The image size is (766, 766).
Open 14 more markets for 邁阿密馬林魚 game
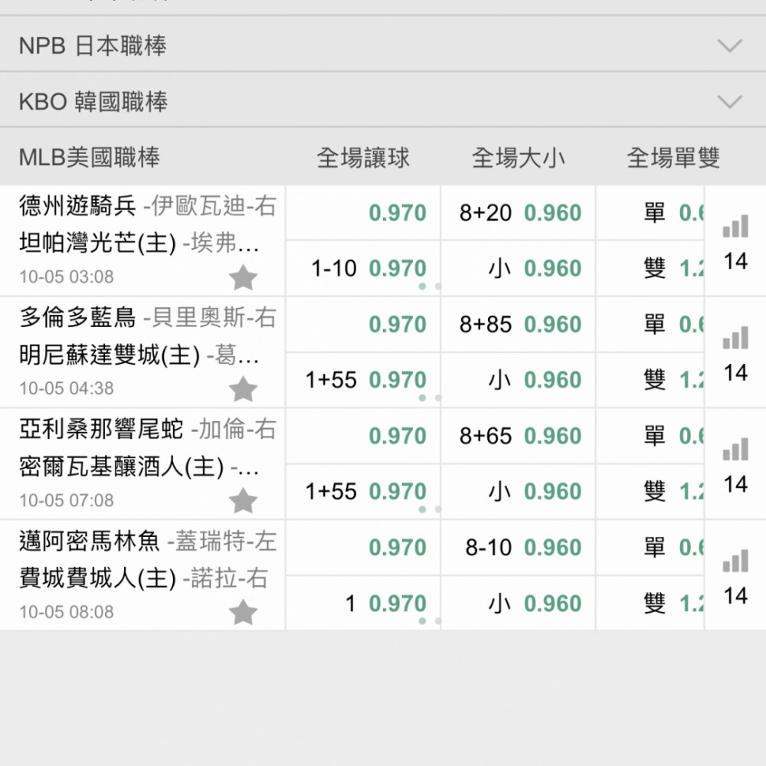pos(735,596)
